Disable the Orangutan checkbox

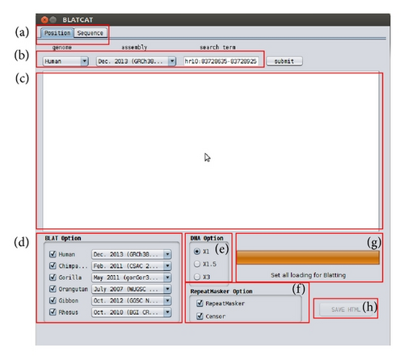point(53,289)
